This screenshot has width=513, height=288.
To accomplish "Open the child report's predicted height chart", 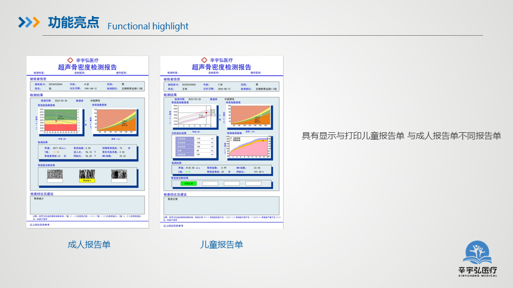I will (249, 147).
